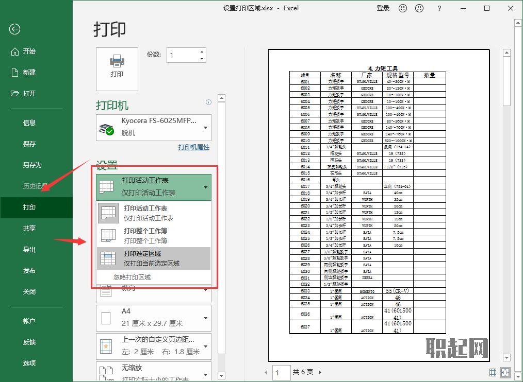Screen dimensions: 523x382
Task: Go to next preview page arrow
Action: coord(320,372)
